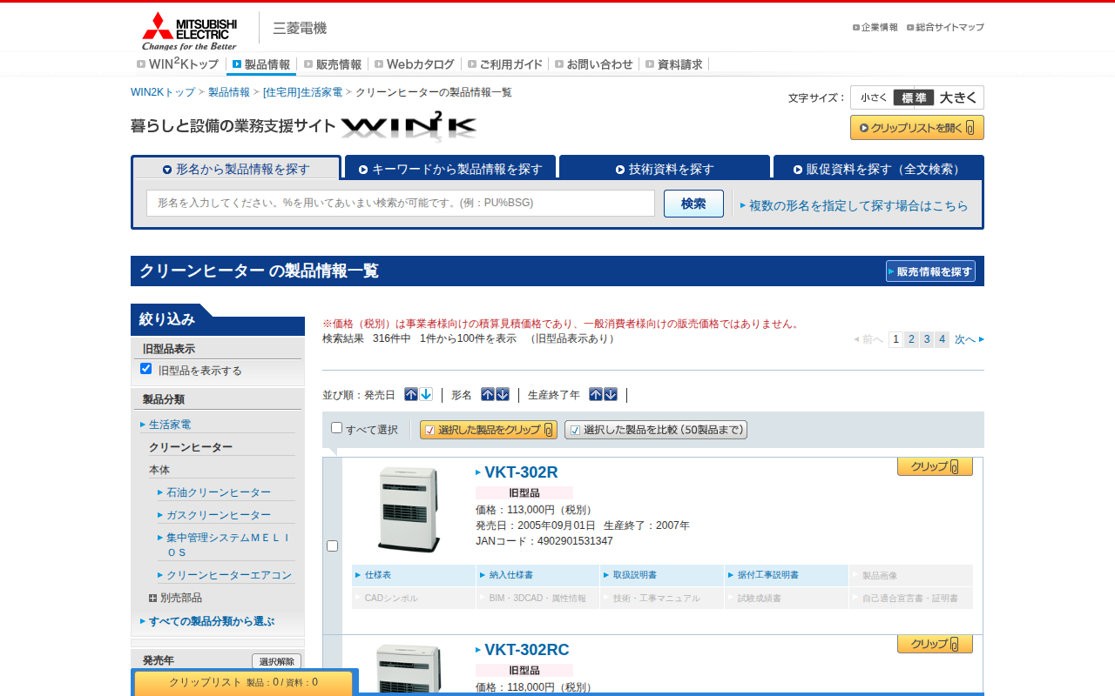Switch to キーワードから製品情報を探す tab
Image resolution: width=1115 pixels, height=696 pixels.
pos(450,169)
